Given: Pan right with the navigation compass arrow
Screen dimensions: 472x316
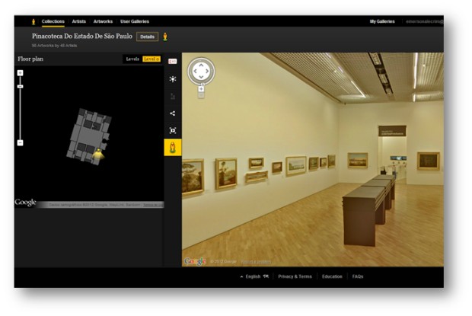Looking at the screenshot, I should point(207,72).
